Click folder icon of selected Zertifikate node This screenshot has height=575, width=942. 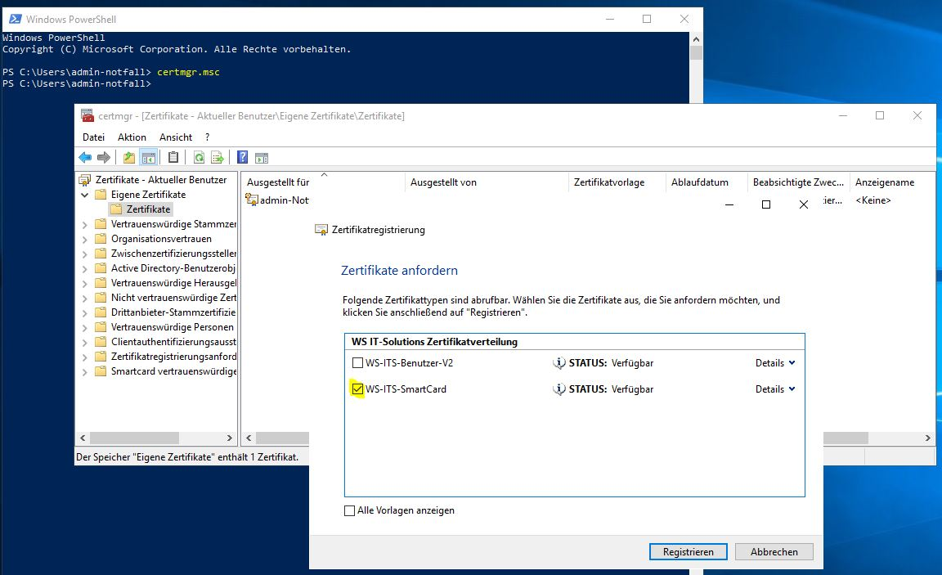click(116, 209)
